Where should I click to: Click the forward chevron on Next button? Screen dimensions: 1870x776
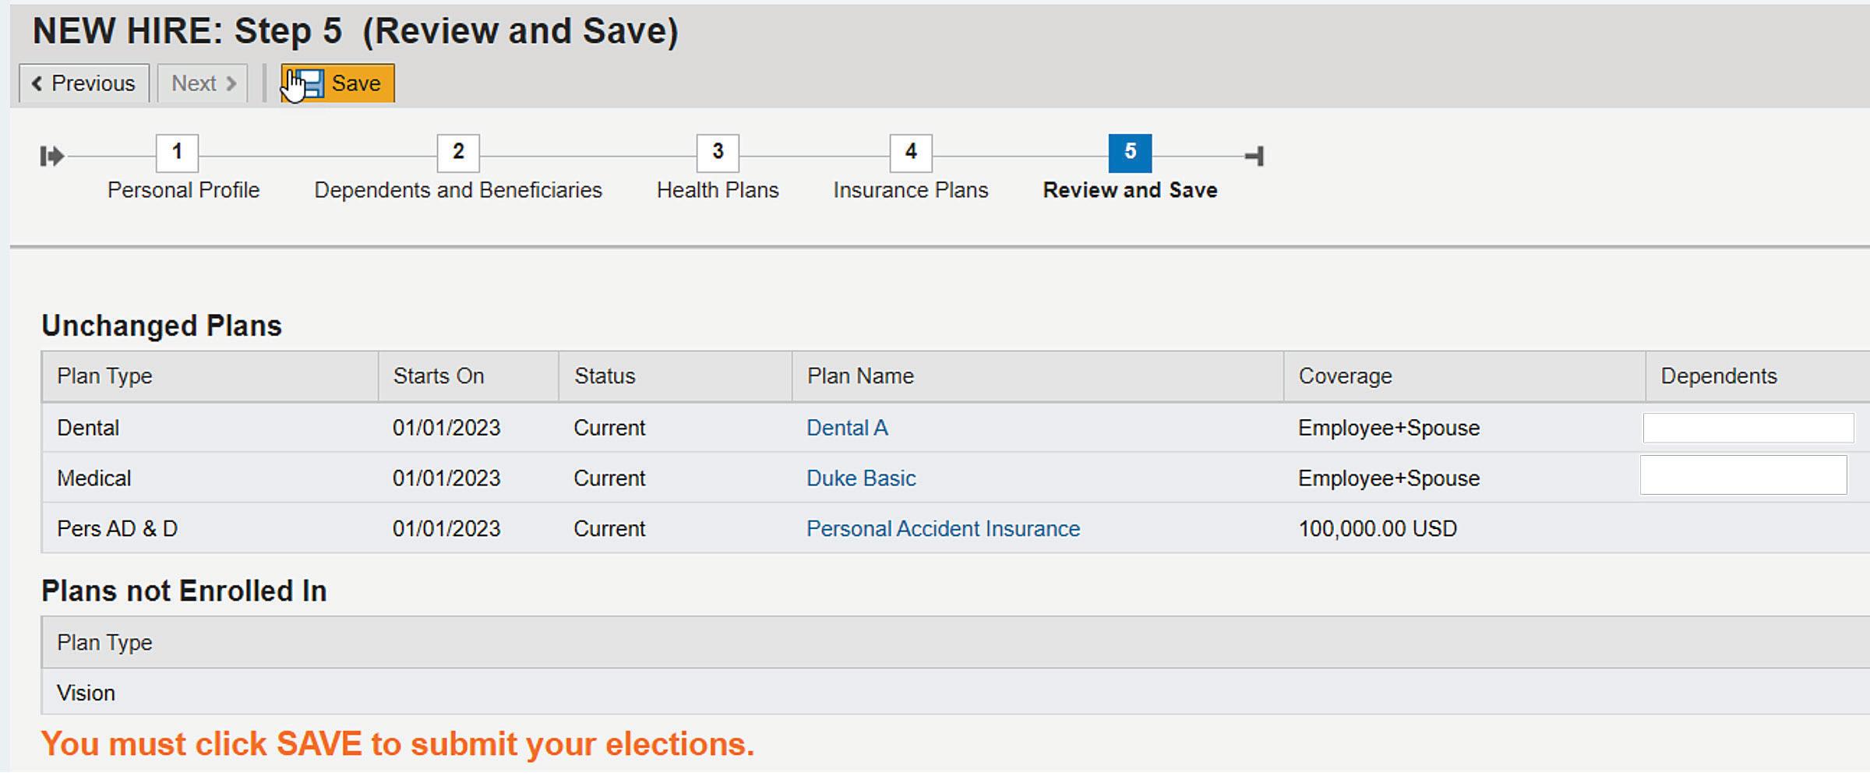point(230,83)
